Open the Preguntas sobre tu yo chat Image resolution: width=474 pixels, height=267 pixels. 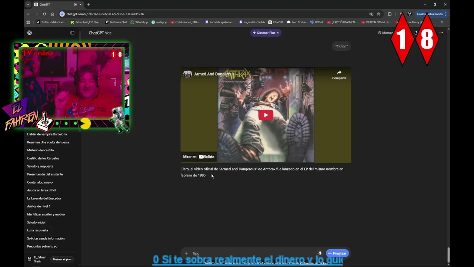click(42, 246)
